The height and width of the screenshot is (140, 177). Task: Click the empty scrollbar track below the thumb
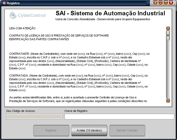click(x=168, y=69)
